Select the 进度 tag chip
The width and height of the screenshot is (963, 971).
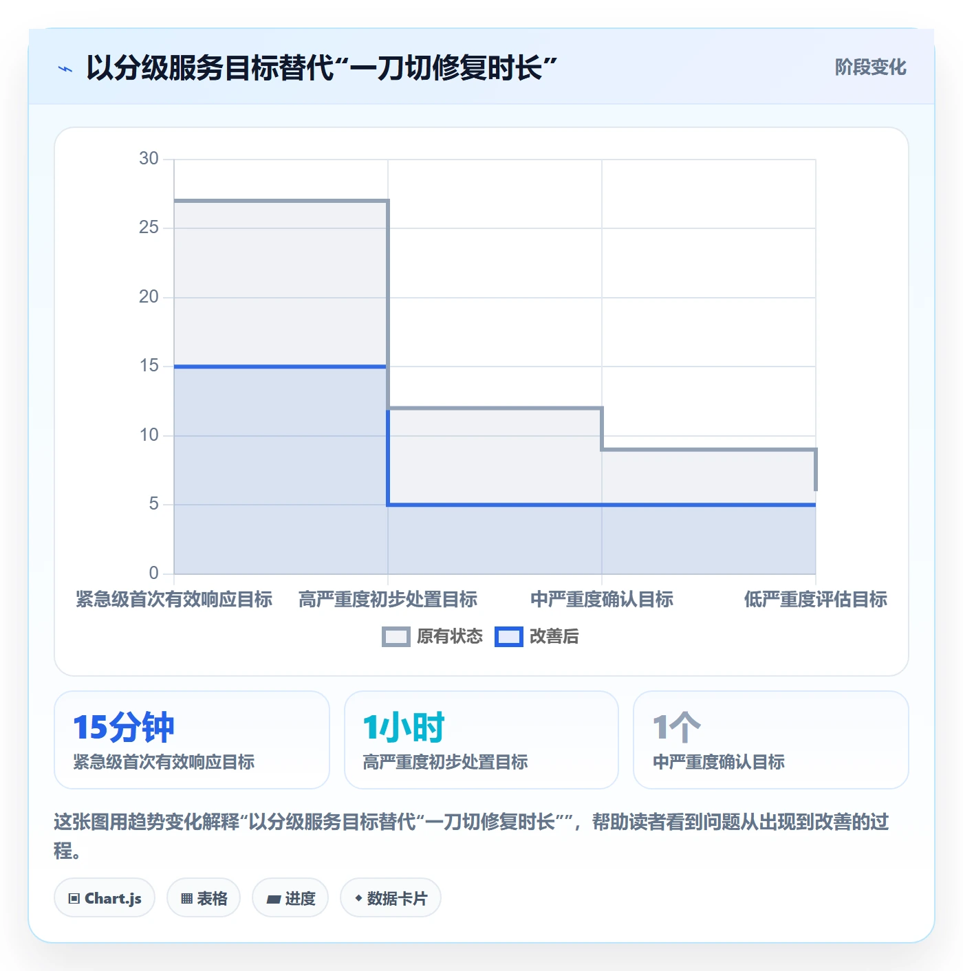tap(290, 897)
